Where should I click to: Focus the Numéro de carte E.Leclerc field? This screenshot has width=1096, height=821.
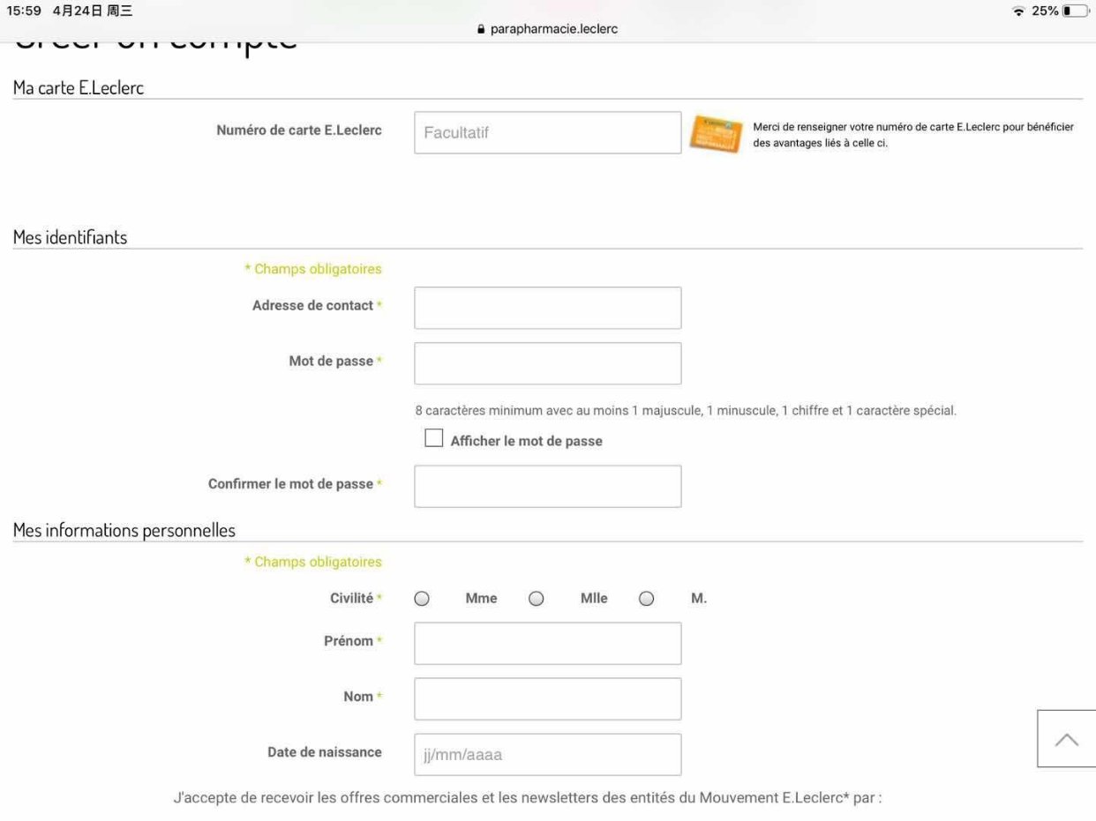pyautogui.click(x=548, y=132)
